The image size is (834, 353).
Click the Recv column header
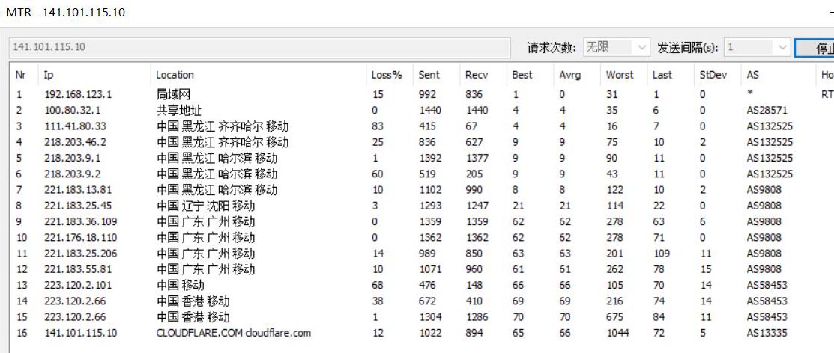pyautogui.click(x=476, y=75)
